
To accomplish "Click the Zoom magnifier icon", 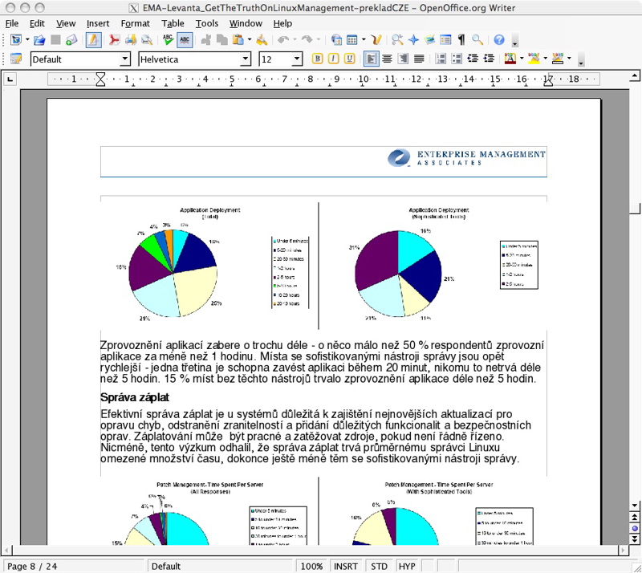I will [x=477, y=40].
